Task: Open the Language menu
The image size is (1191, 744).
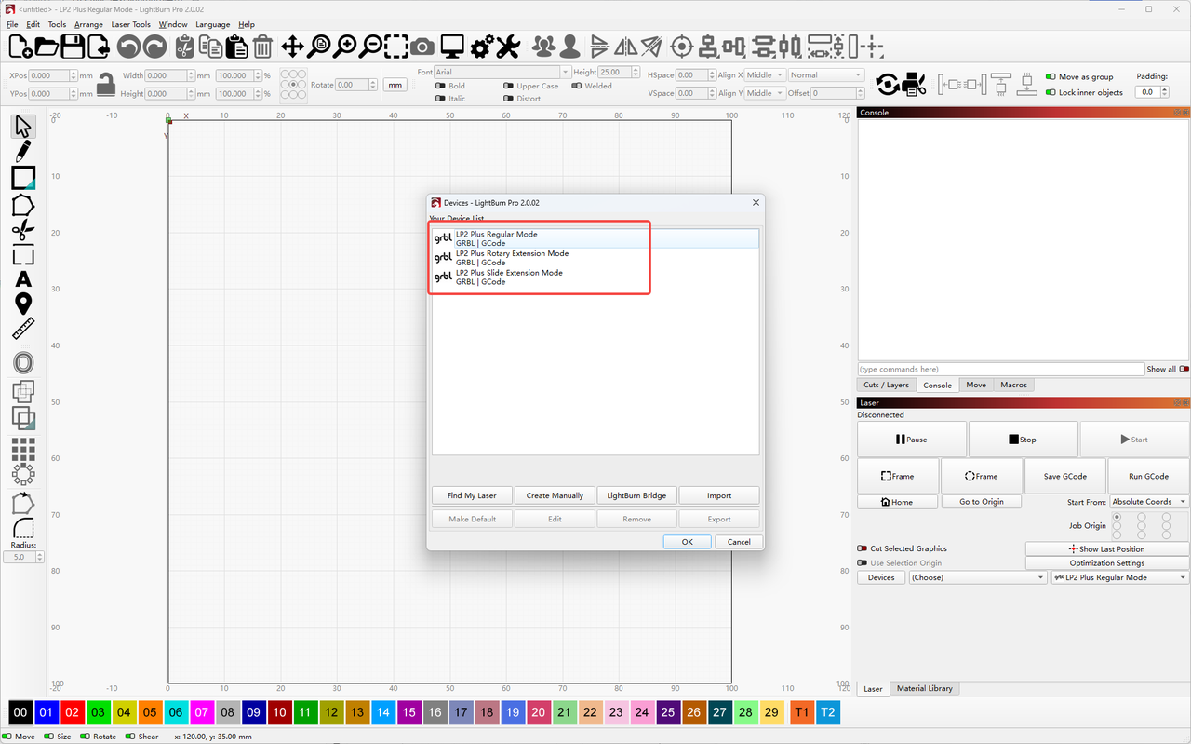Action: [212, 24]
